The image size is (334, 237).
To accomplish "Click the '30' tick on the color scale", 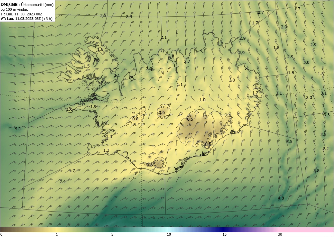I will coord(280,234).
